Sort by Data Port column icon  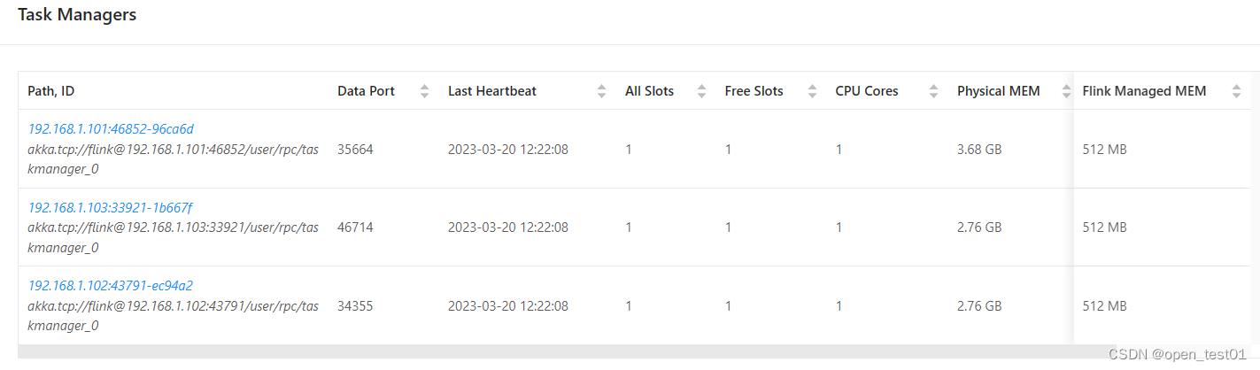(x=424, y=91)
